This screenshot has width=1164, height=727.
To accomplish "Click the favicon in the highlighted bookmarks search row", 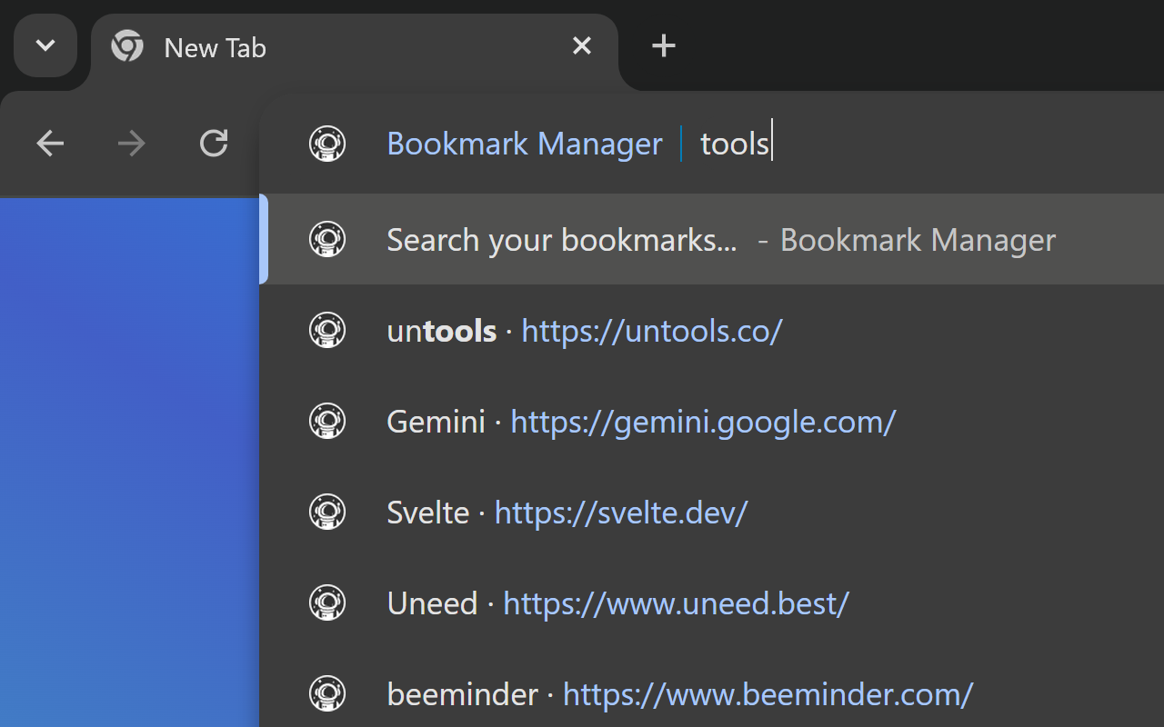I will point(327,239).
